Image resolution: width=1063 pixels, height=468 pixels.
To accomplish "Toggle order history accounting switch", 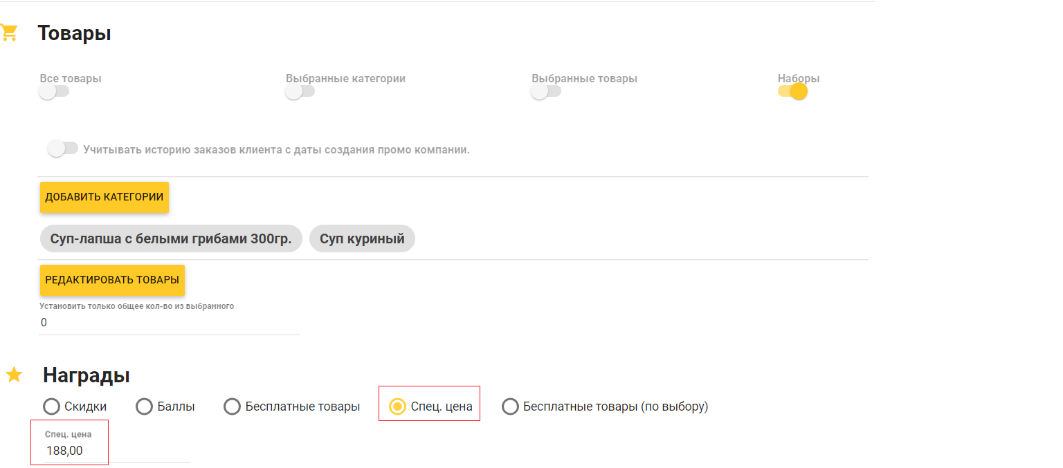I will [62, 149].
